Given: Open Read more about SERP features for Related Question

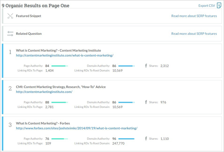Looking at the screenshot, I should [x=194, y=34].
